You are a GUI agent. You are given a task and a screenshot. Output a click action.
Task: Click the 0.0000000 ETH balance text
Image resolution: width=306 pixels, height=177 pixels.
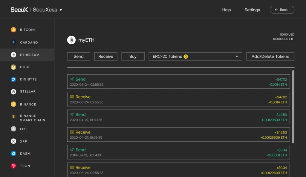coord(284,39)
